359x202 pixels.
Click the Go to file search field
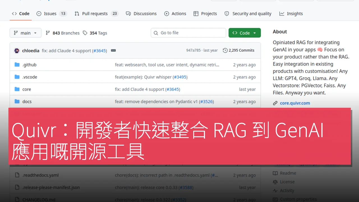(x=188, y=33)
